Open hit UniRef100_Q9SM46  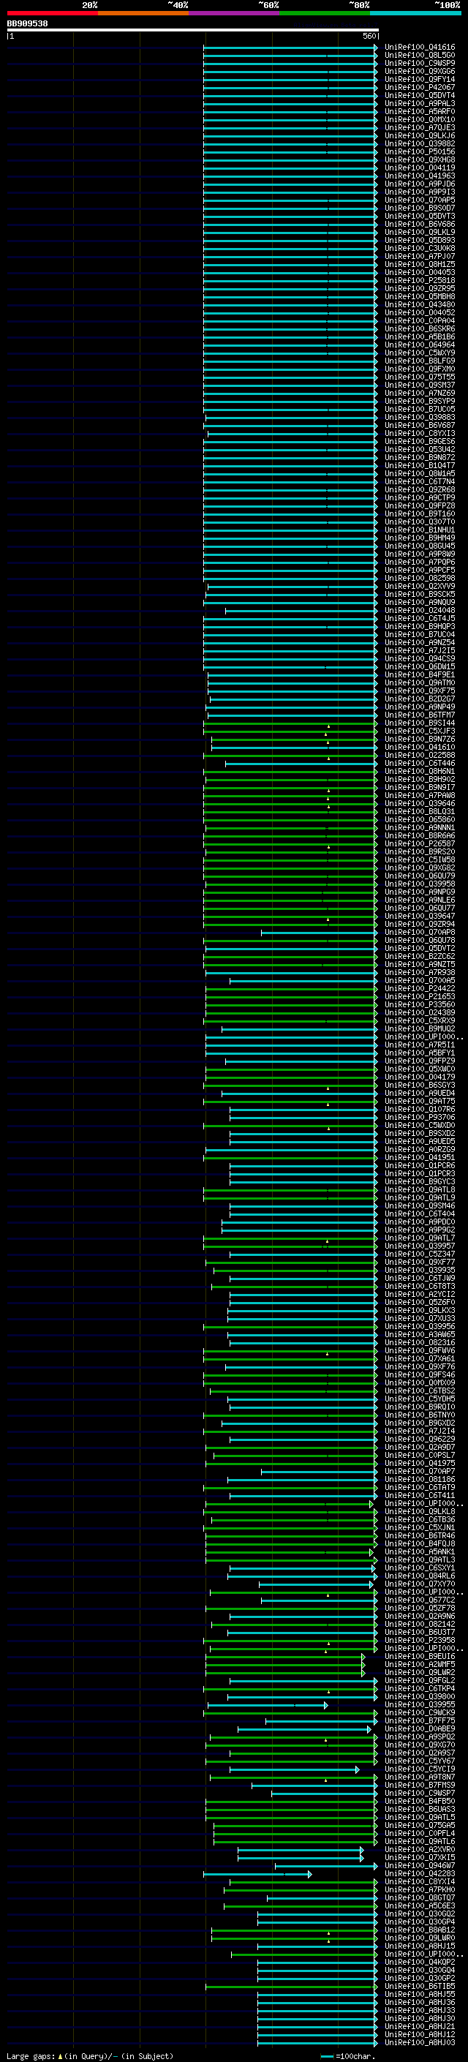tap(420, 1205)
